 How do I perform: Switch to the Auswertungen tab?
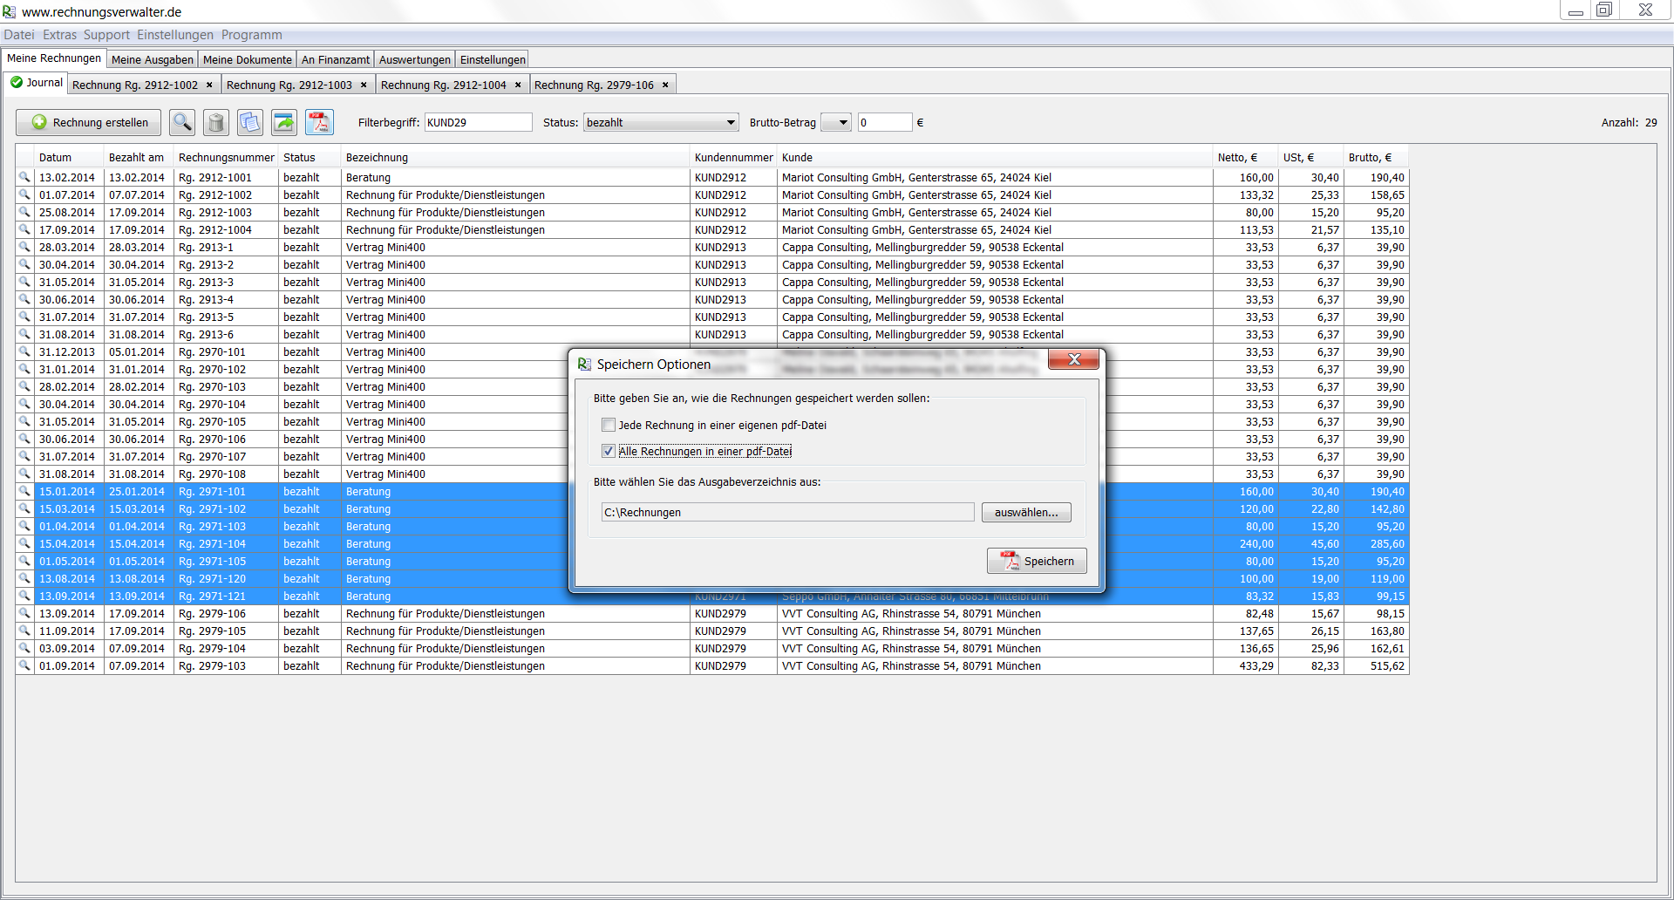pyautogui.click(x=414, y=60)
